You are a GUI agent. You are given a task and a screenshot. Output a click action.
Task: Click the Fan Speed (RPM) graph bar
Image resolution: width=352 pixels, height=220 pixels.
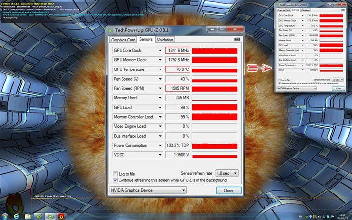tap(215, 88)
